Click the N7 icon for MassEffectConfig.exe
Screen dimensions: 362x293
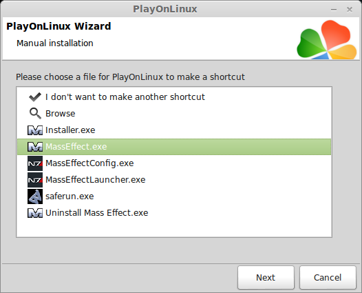click(x=35, y=163)
